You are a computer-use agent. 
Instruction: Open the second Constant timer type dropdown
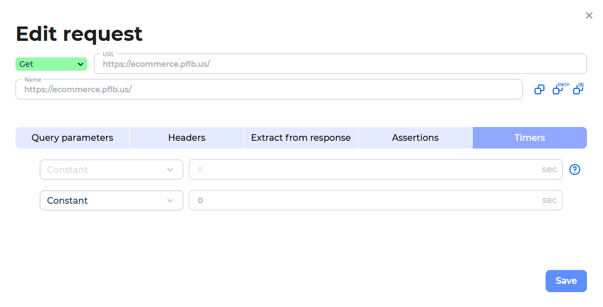(x=112, y=200)
